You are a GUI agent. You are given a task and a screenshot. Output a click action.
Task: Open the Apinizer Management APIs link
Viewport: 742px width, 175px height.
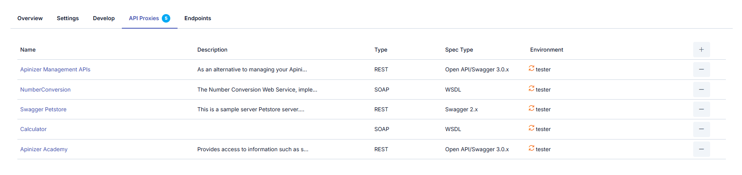pos(55,69)
